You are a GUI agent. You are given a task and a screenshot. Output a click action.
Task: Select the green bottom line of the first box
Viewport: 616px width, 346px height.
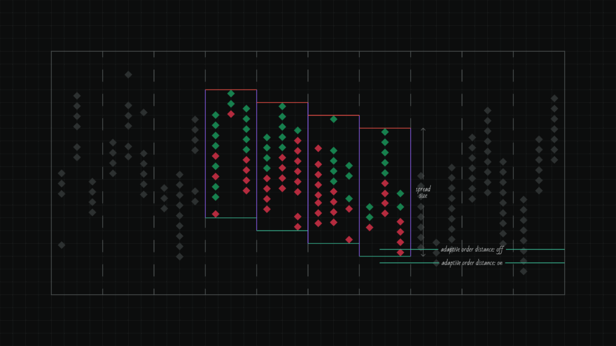(x=231, y=217)
